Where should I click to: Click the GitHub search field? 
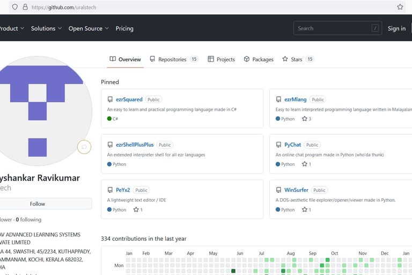(x=337, y=28)
